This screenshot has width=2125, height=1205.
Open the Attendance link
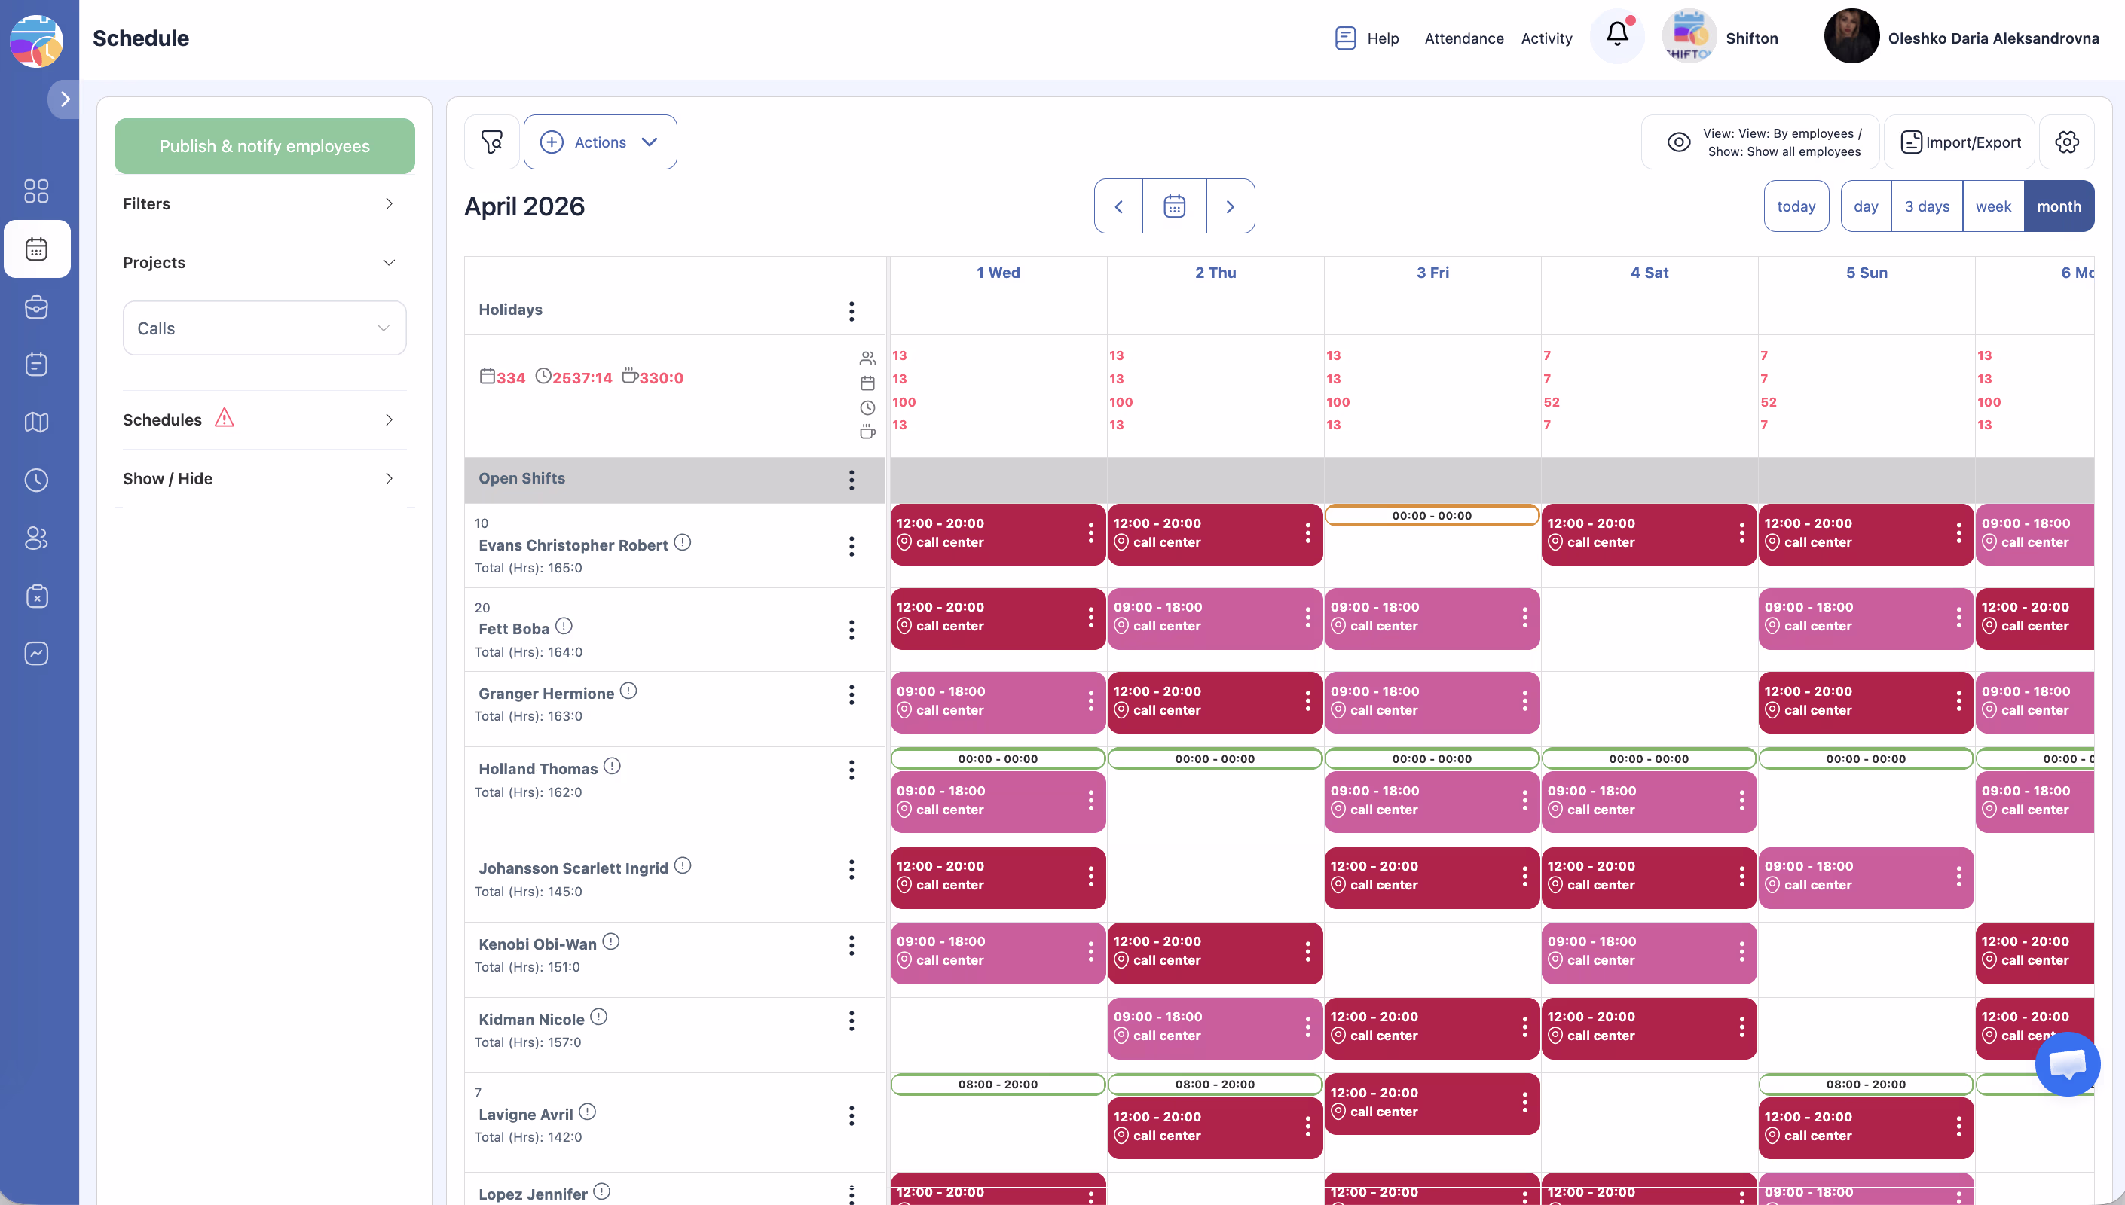[x=1463, y=38]
